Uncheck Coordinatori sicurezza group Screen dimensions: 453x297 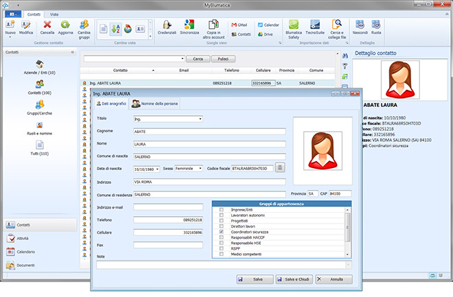click(221, 232)
